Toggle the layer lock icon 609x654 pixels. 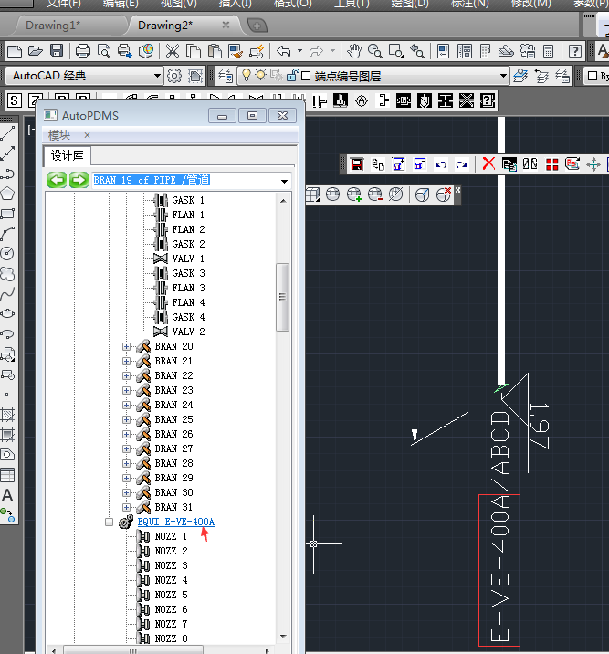291,76
